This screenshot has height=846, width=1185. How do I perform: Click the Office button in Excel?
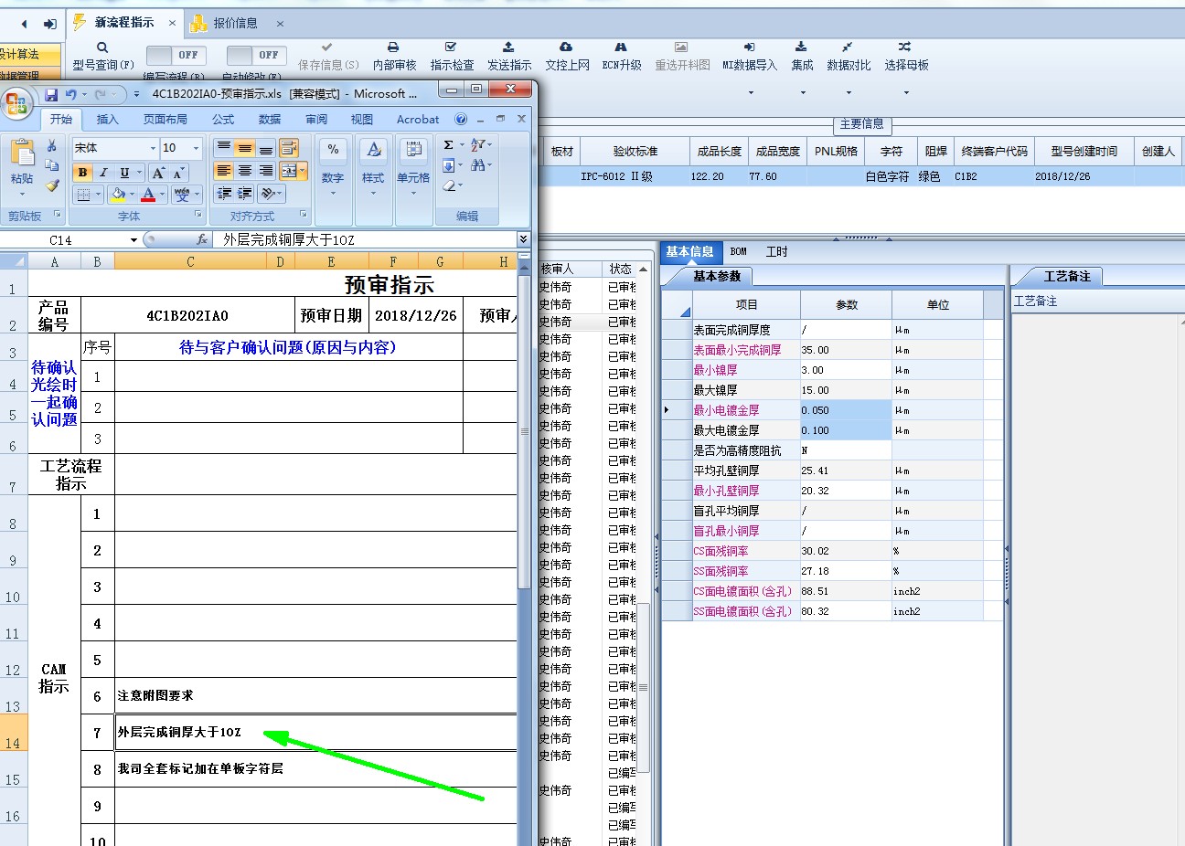(x=16, y=102)
